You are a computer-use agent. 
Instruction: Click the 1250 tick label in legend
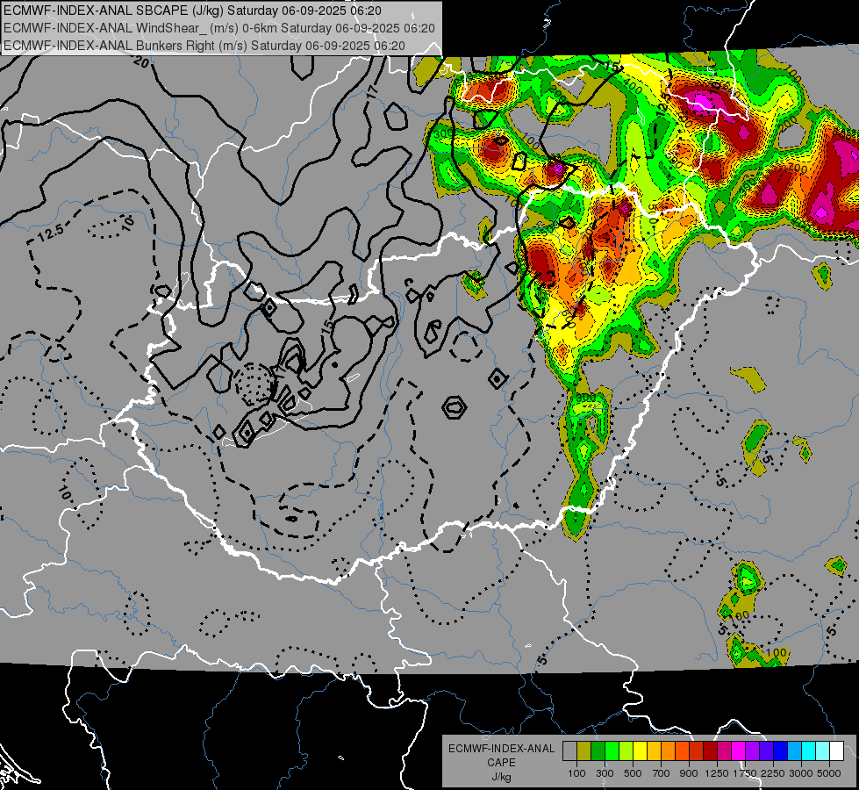pos(717,773)
